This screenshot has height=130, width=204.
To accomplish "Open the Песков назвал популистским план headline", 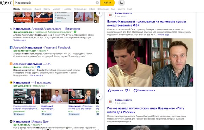I will [146, 110].
